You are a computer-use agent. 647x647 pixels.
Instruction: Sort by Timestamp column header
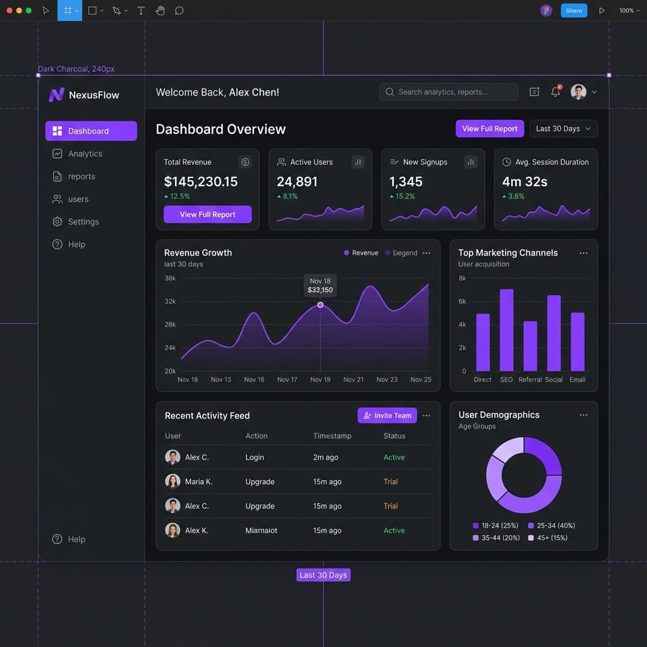coord(332,436)
